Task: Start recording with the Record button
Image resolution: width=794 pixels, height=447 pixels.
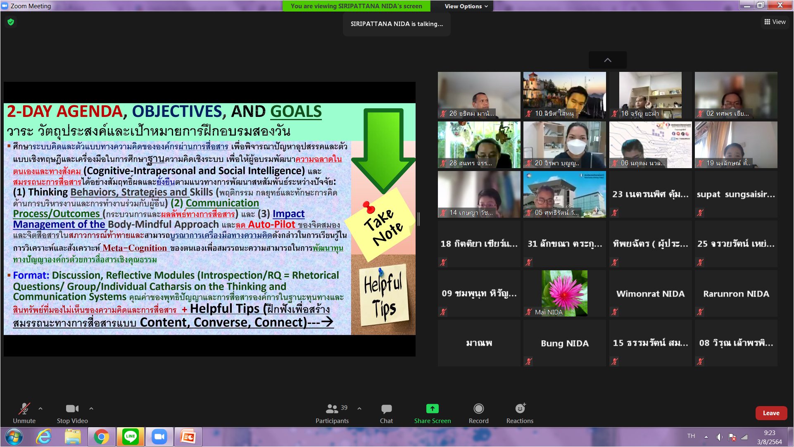Action: tap(478, 409)
